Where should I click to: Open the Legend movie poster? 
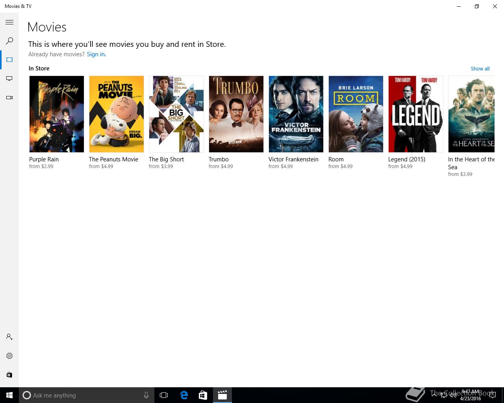416,114
